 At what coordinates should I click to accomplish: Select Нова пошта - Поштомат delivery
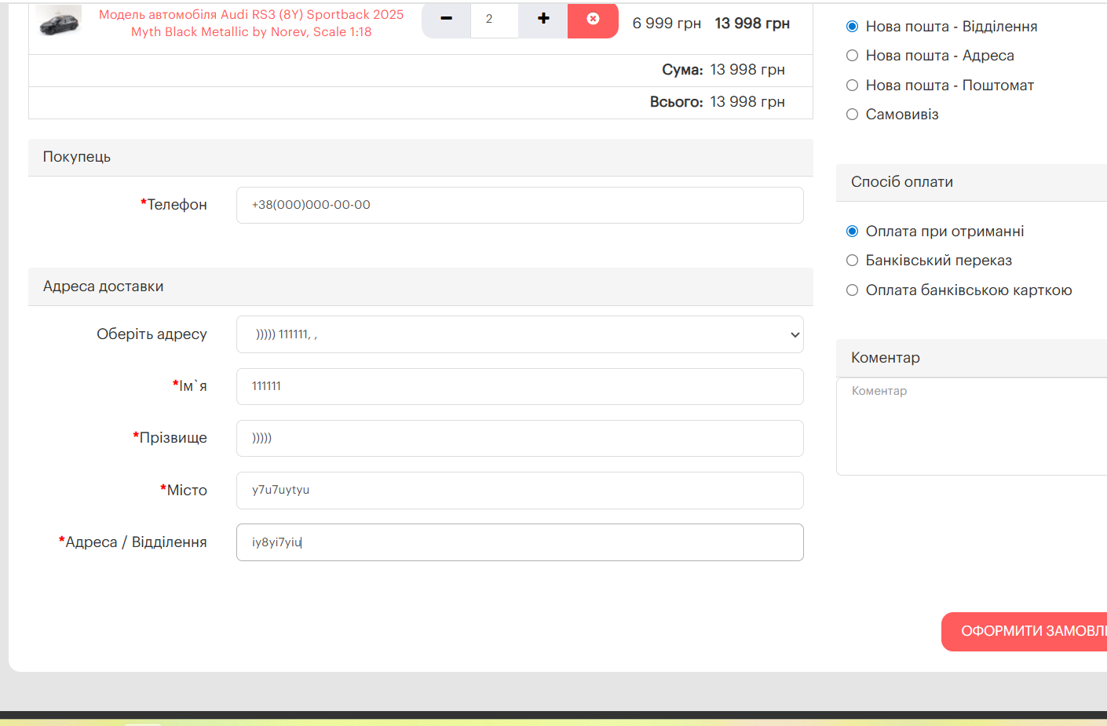point(852,86)
